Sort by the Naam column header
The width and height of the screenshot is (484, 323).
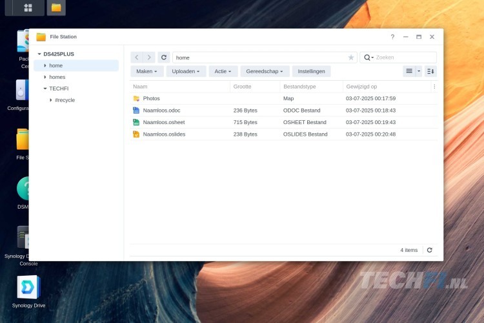pos(180,87)
